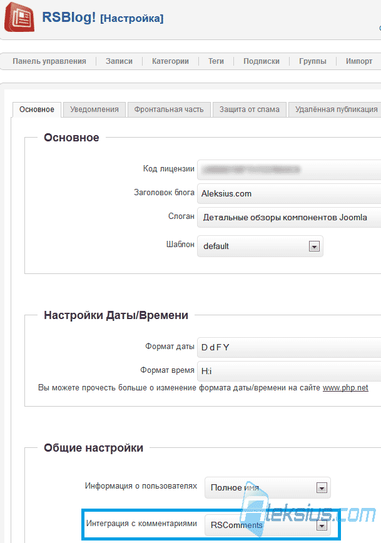The width and height of the screenshot is (381, 543).
Task: Switch to the Уведомления tab
Action: pos(94,109)
